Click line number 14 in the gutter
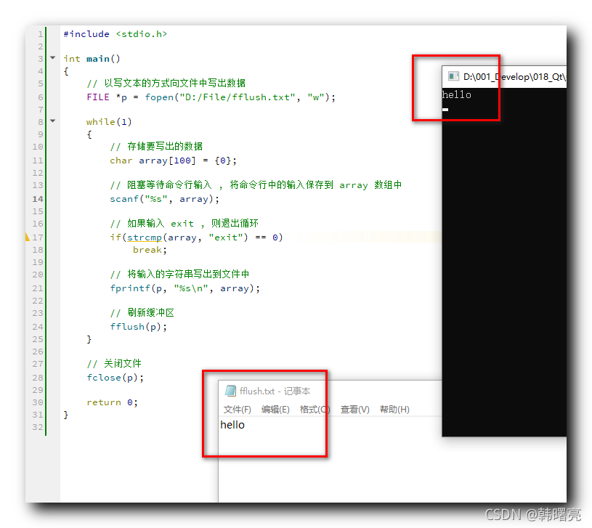 (x=37, y=199)
